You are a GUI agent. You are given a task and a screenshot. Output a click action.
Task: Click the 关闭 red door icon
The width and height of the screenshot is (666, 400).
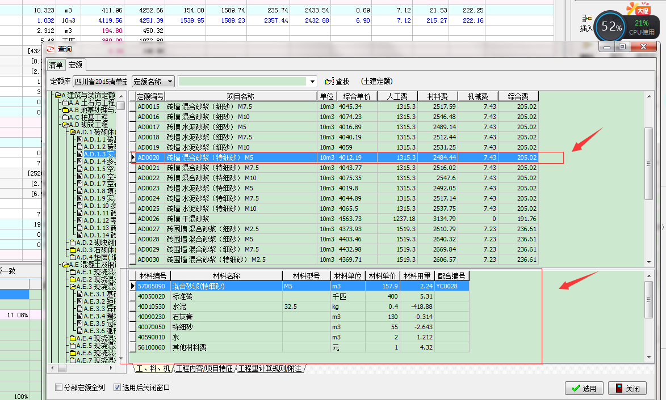619,388
